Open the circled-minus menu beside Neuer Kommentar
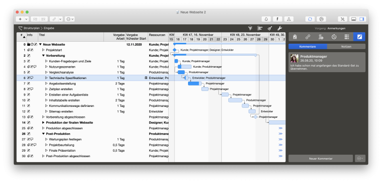The image size is (382, 183). coord(360,159)
